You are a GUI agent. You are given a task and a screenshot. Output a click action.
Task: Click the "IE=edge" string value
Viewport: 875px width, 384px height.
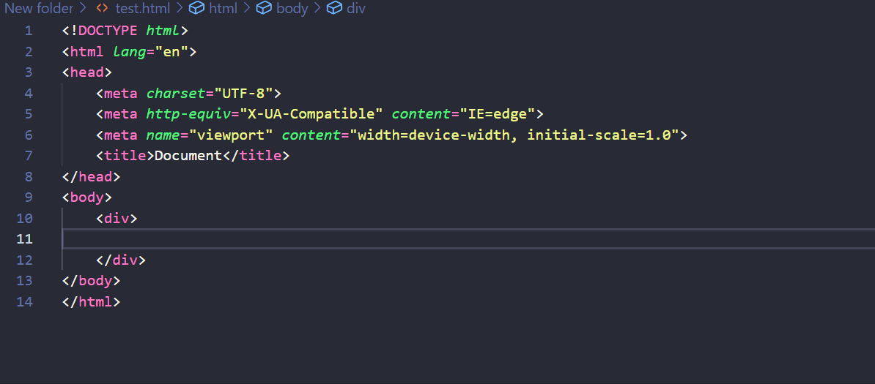[x=498, y=114]
